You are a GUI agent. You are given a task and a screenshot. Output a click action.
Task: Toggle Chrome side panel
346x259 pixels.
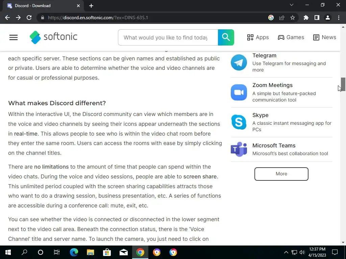click(317, 18)
